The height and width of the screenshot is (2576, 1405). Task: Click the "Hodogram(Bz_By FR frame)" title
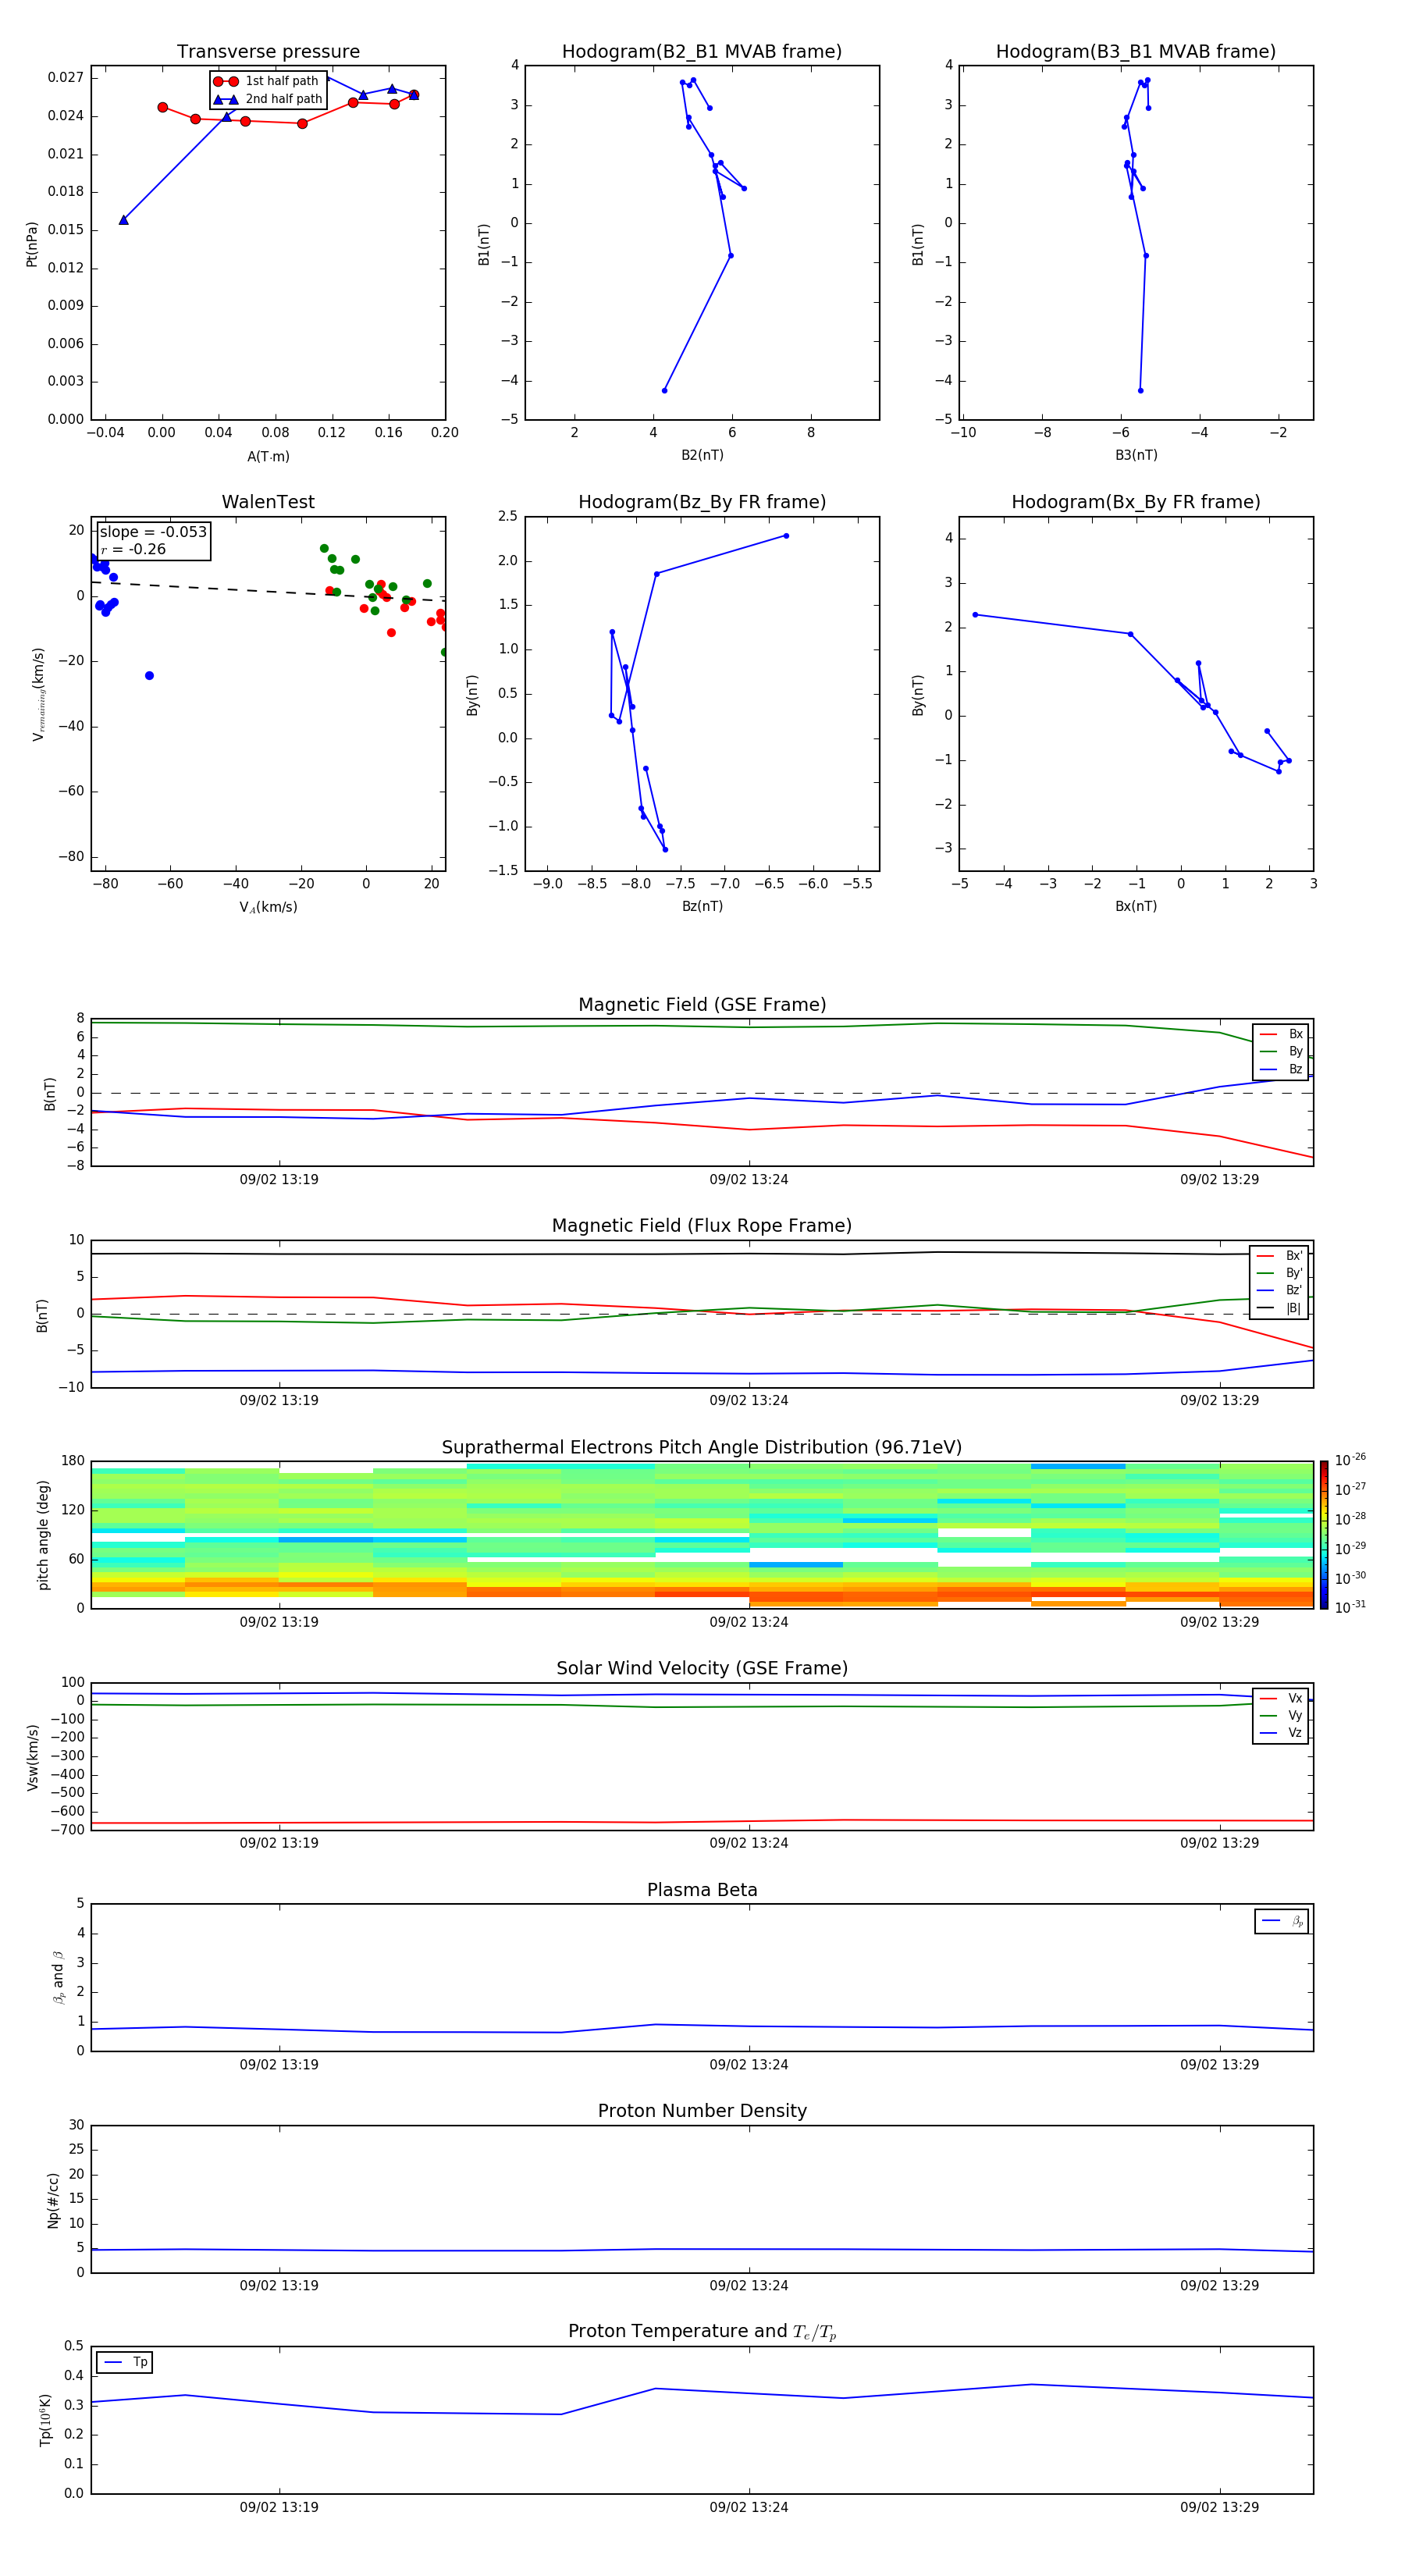pyautogui.click(x=702, y=502)
